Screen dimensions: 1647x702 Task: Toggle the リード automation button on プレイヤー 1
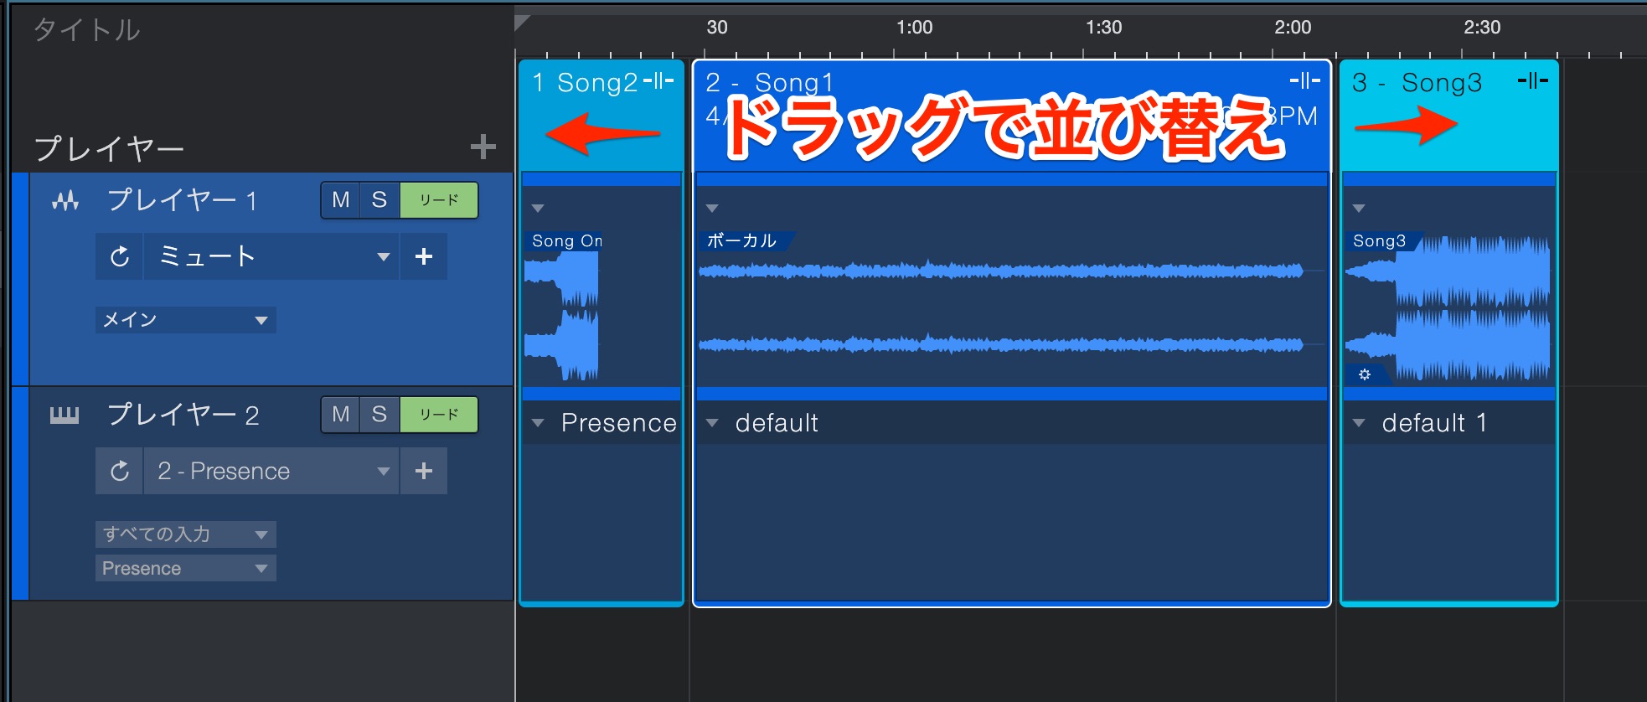coord(439,200)
